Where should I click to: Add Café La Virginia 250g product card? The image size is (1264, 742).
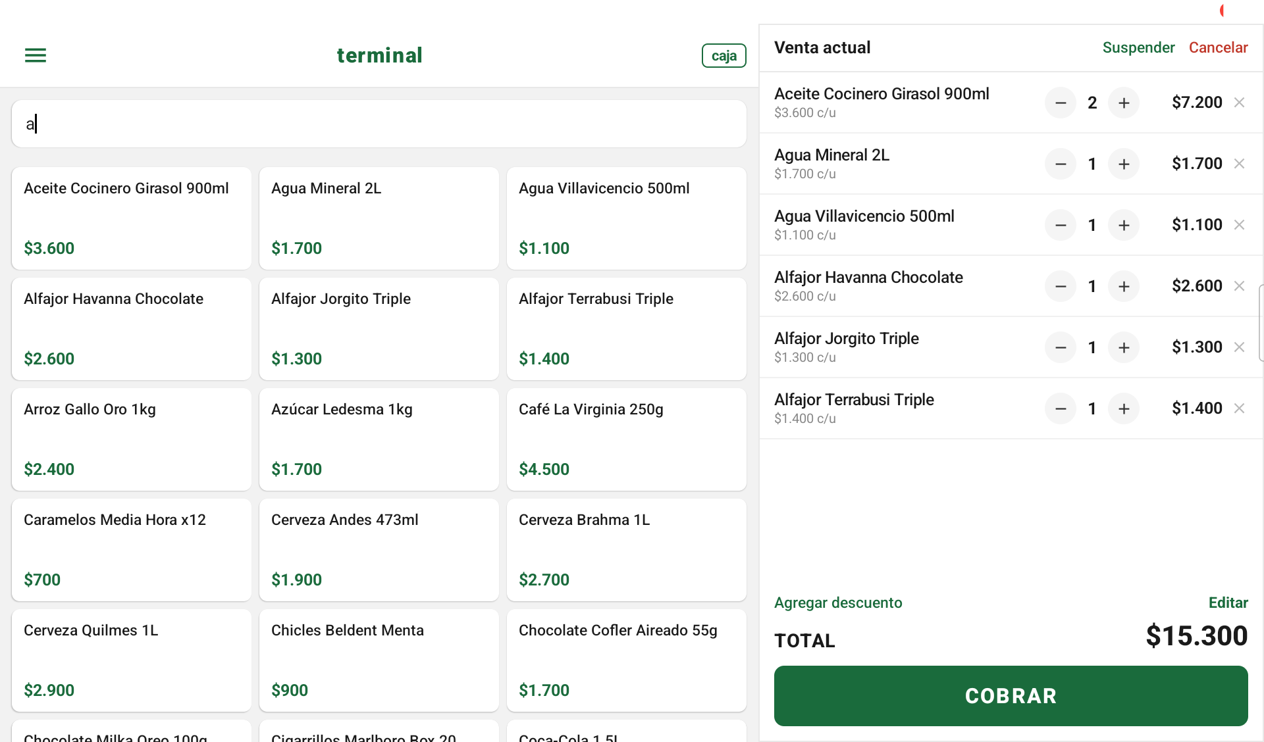pos(627,439)
